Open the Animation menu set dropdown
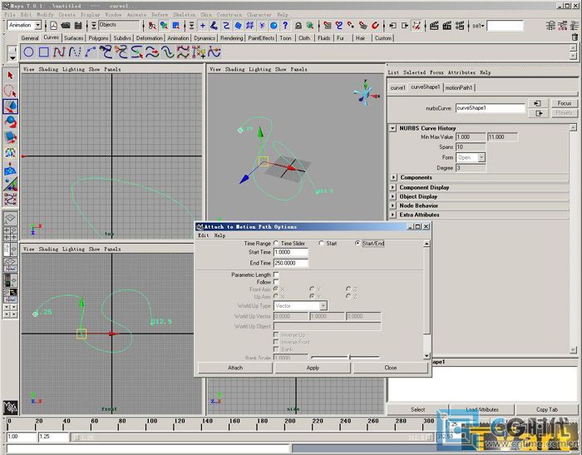This screenshot has height=455, width=582. pos(38,25)
